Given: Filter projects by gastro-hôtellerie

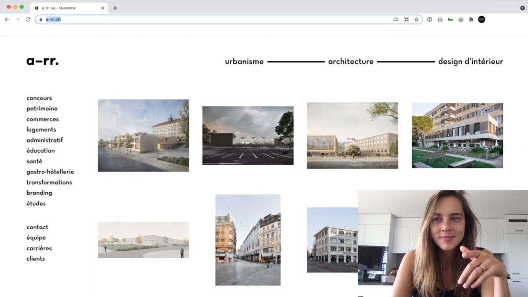Looking at the screenshot, I should point(50,172).
